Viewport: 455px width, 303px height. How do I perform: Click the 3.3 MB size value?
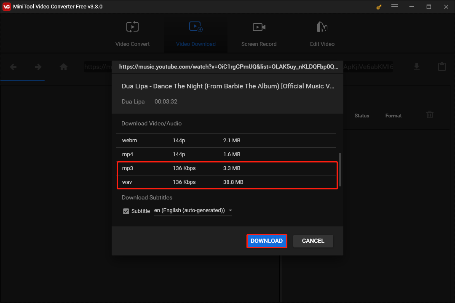232,168
